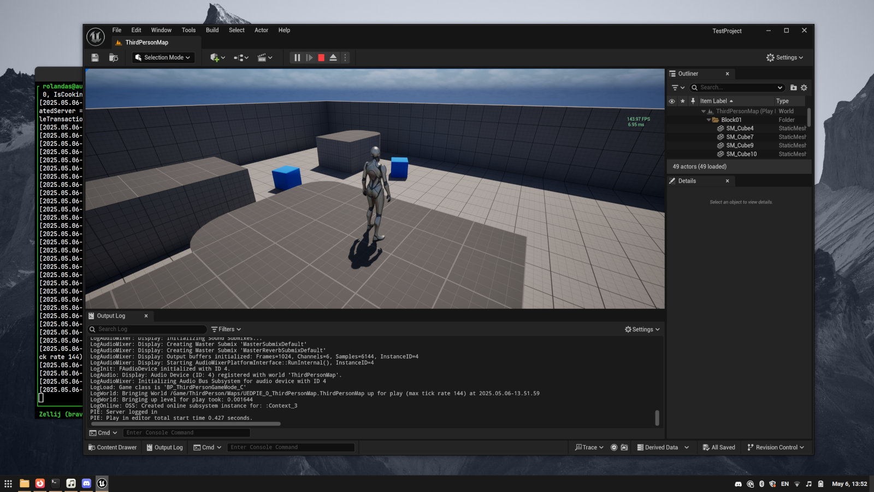The height and width of the screenshot is (492, 874).
Task: Eject from the player controller
Action: [x=333, y=57]
